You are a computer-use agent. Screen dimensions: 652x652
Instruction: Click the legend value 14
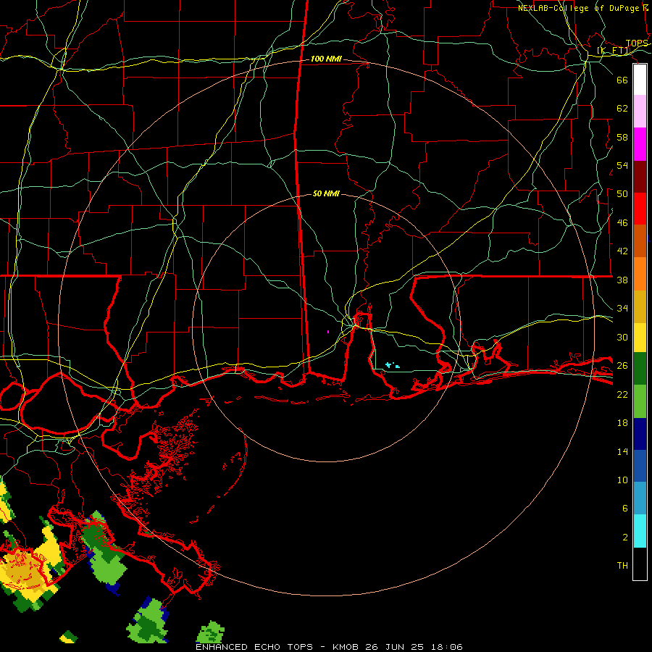[x=622, y=451]
